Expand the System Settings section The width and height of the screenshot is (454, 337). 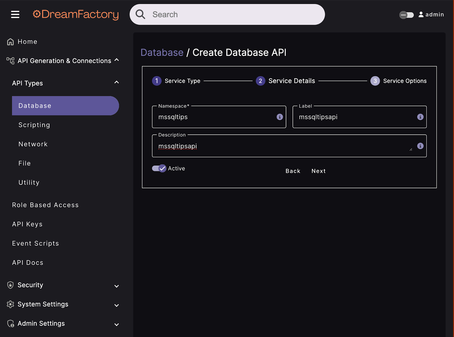(117, 305)
